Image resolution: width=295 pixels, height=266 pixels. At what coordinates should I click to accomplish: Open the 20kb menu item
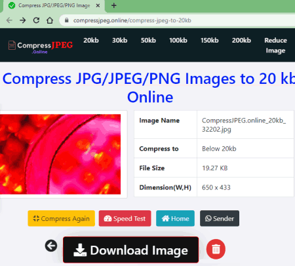coord(91,41)
